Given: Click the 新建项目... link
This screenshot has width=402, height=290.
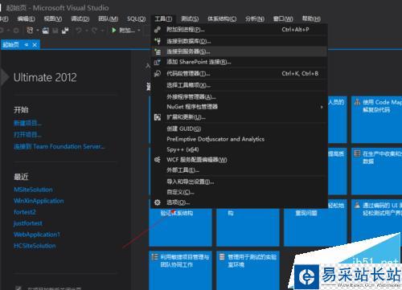Looking at the screenshot, I should (27, 123).
